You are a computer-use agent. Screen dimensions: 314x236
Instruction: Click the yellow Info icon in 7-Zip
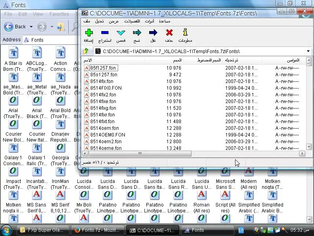185,32
